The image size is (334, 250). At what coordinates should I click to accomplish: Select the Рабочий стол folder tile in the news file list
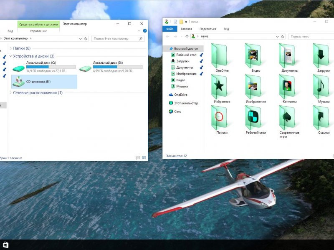click(256, 120)
